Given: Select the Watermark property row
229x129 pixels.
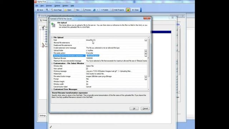Looking at the screenshot, I should pos(100,74).
